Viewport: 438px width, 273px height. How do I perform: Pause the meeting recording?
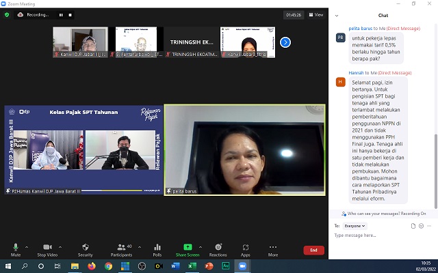click(x=60, y=14)
